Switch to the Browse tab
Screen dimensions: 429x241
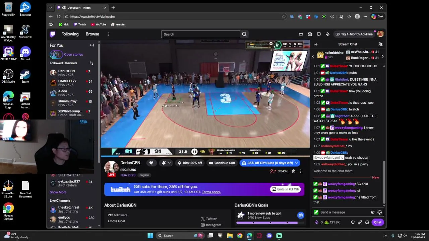[92, 34]
